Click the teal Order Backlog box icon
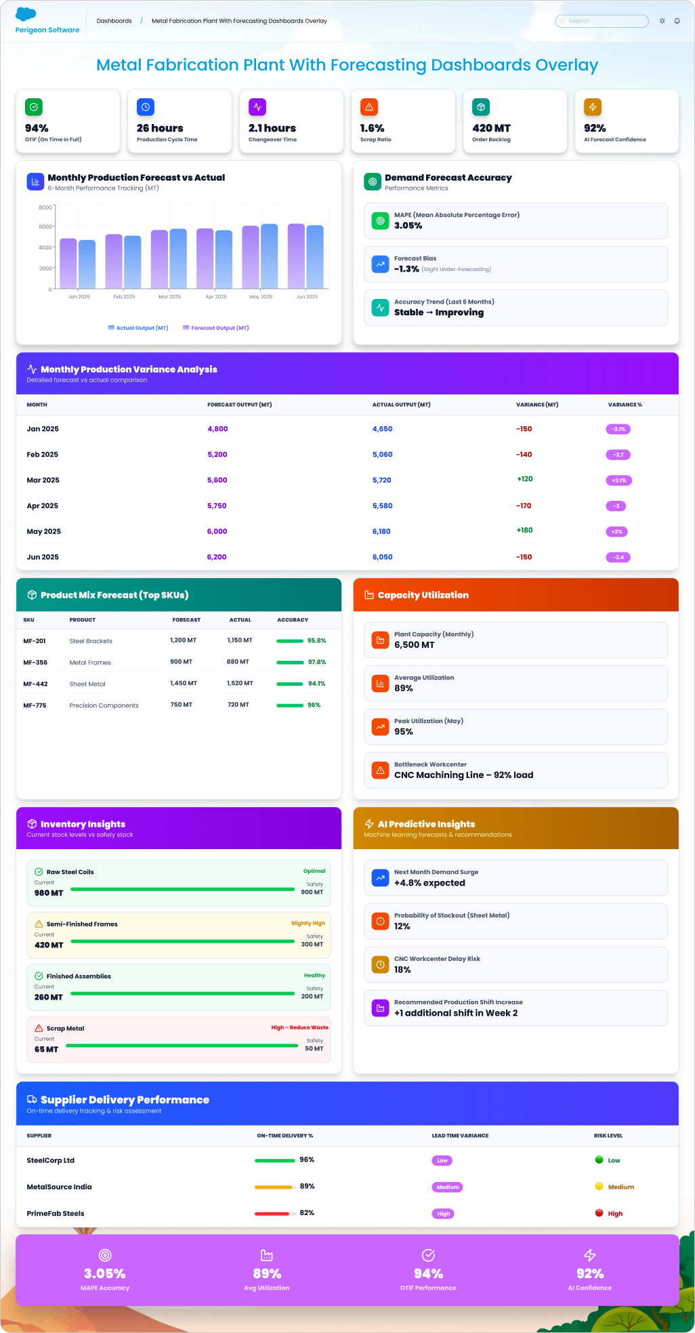The image size is (695, 1333). (481, 107)
